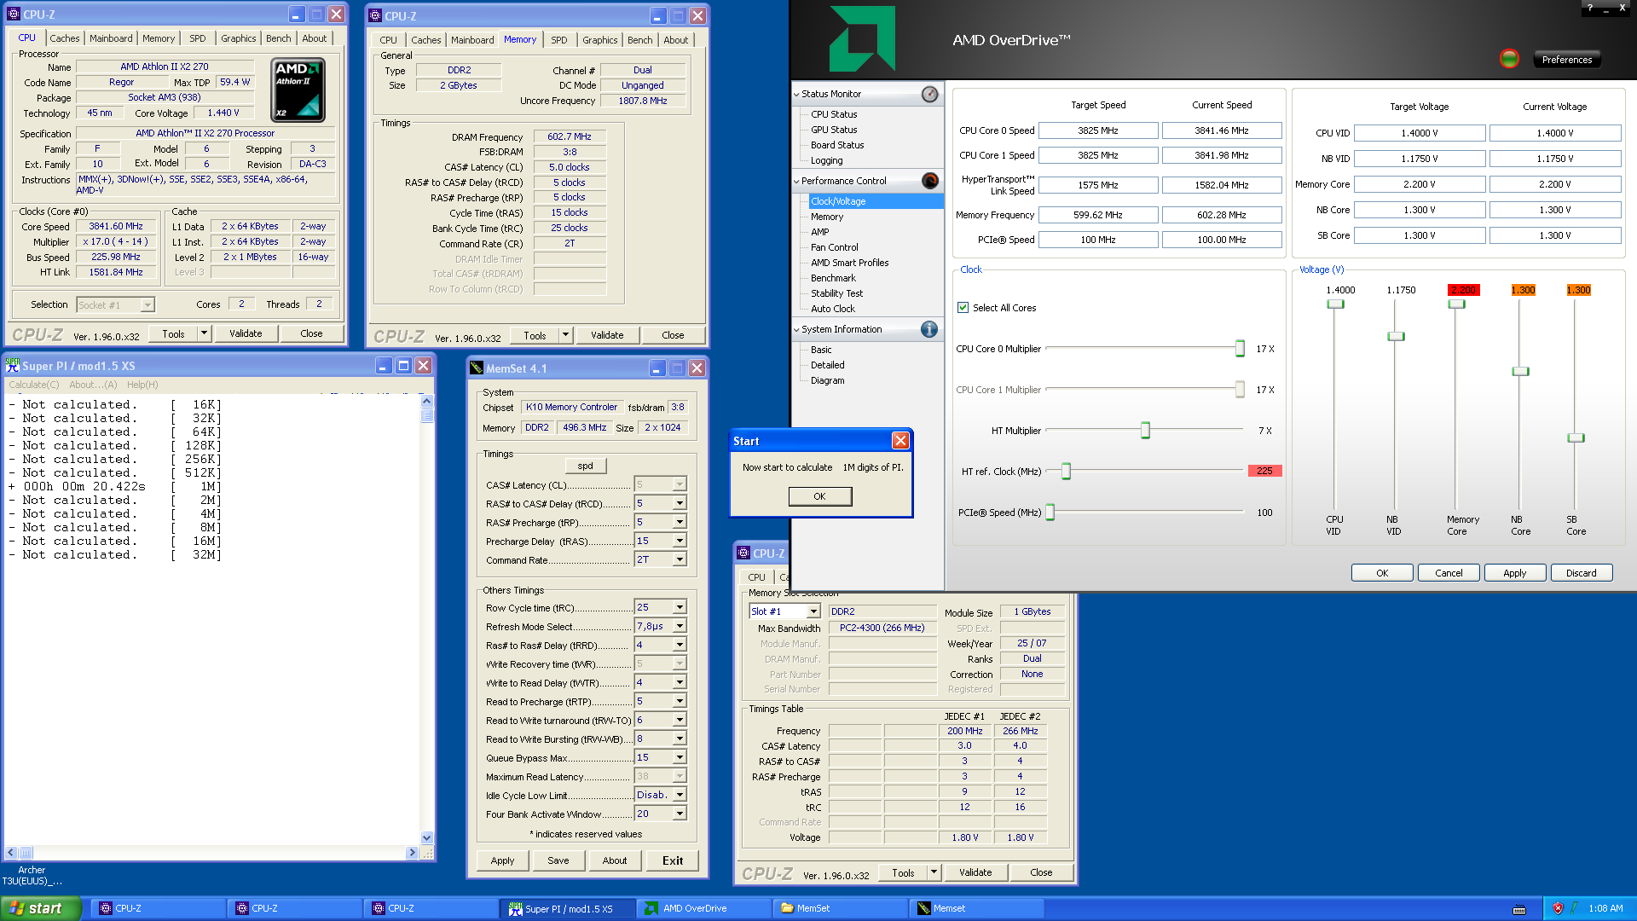
Task: Open the SPD tab in CPU-Z Memory window
Action: click(558, 40)
